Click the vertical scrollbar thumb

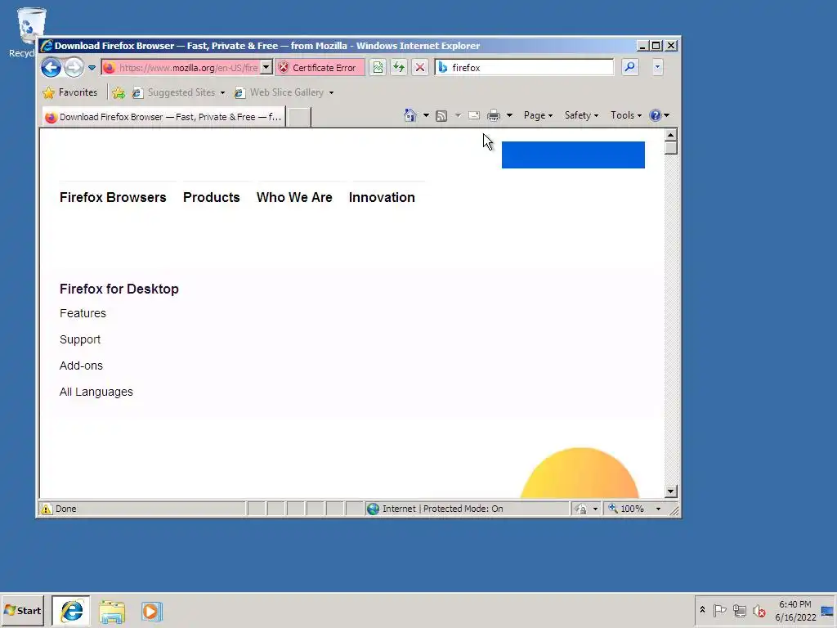(x=671, y=148)
